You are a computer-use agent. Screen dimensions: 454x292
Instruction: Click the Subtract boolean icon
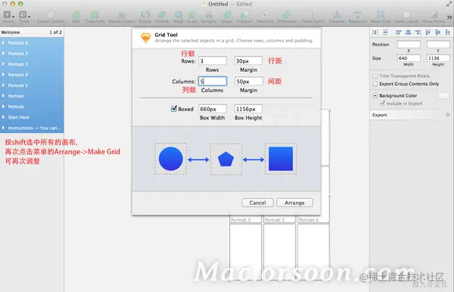[244, 15]
